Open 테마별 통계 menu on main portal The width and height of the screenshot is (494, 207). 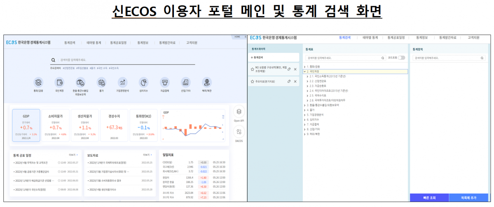tap(94, 42)
